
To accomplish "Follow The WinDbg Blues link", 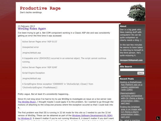I will 27,102.
